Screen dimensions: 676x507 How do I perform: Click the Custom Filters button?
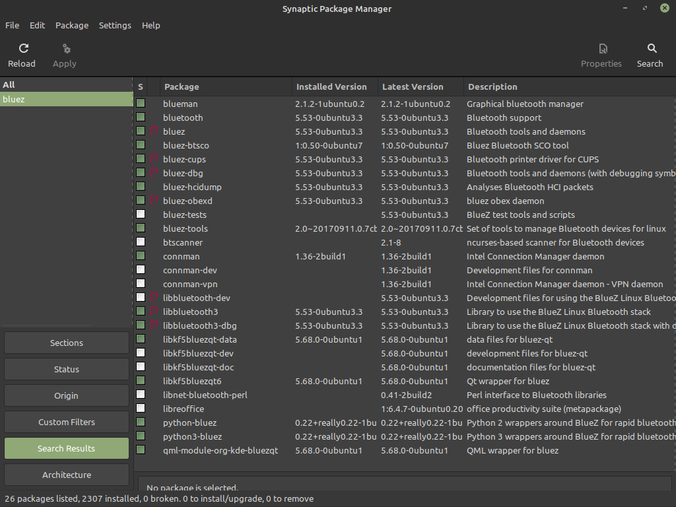point(67,422)
